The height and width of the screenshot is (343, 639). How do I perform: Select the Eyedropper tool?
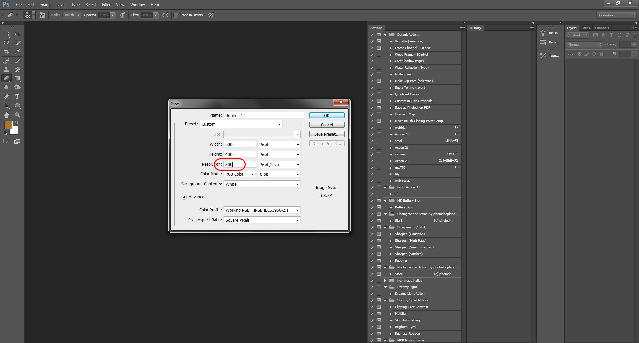[18, 52]
